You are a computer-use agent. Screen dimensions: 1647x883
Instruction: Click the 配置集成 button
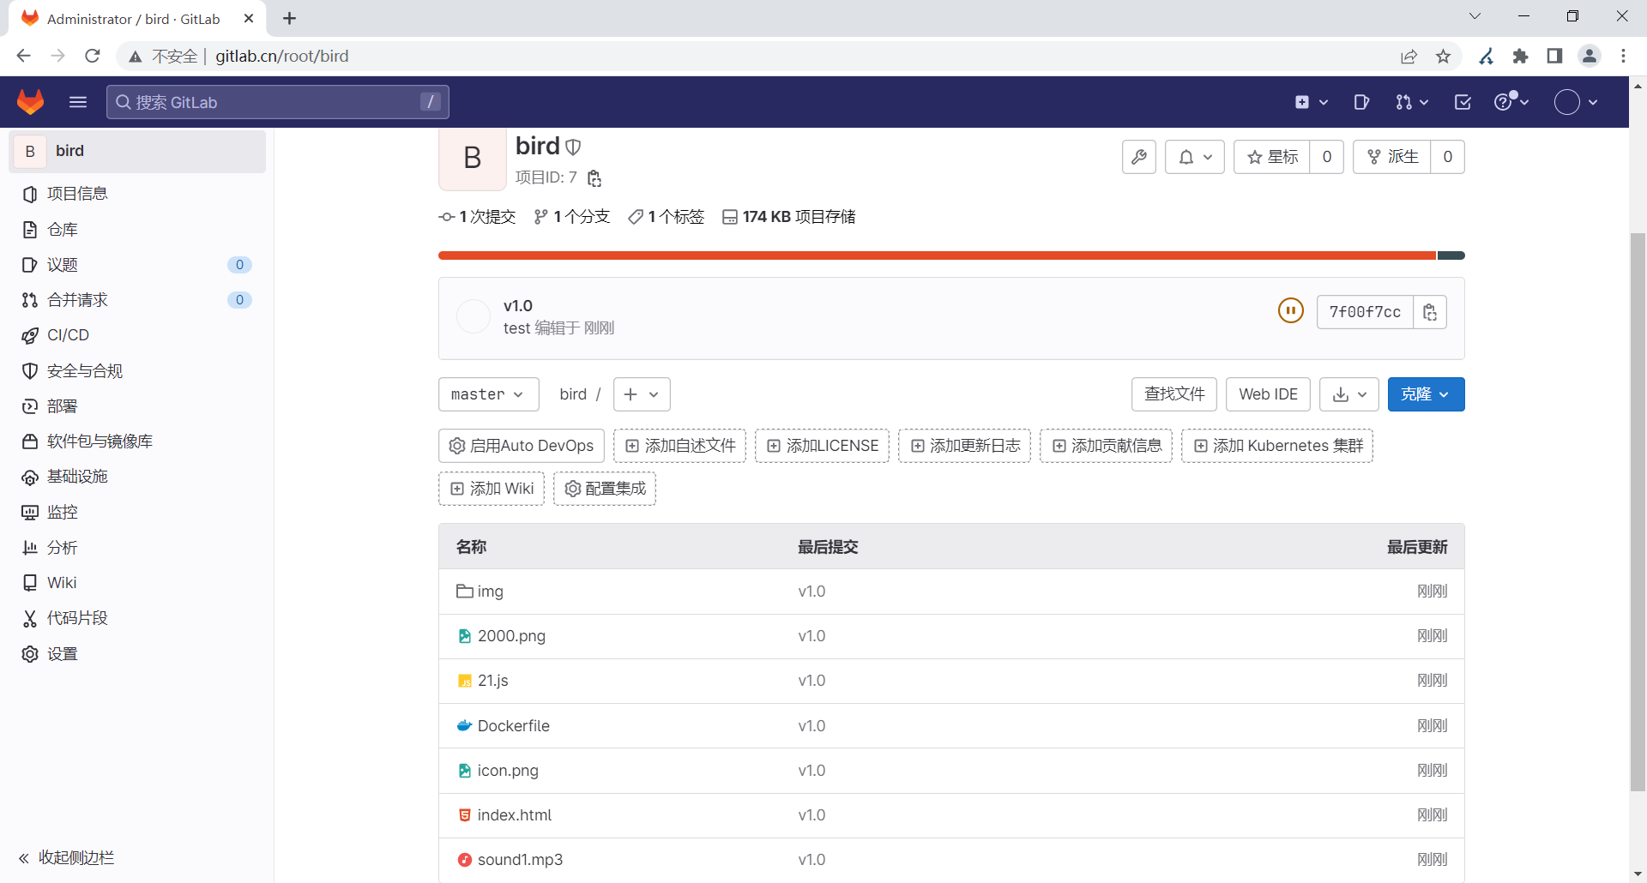pos(605,489)
